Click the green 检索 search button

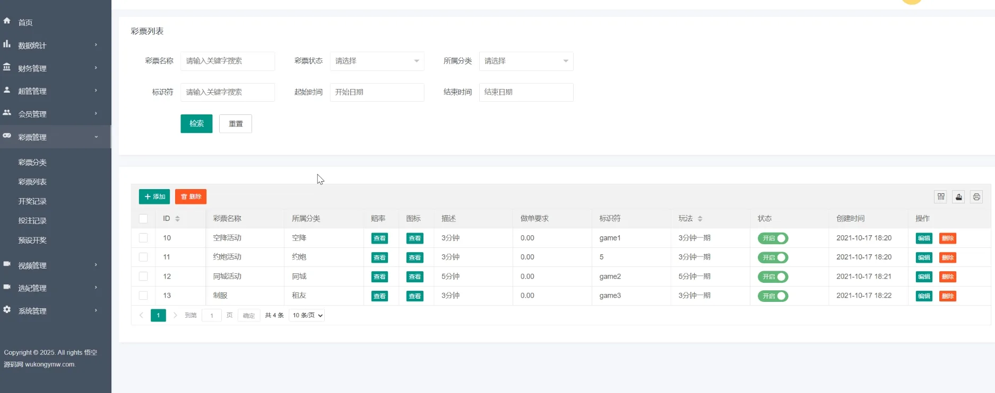(x=196, y=123)
